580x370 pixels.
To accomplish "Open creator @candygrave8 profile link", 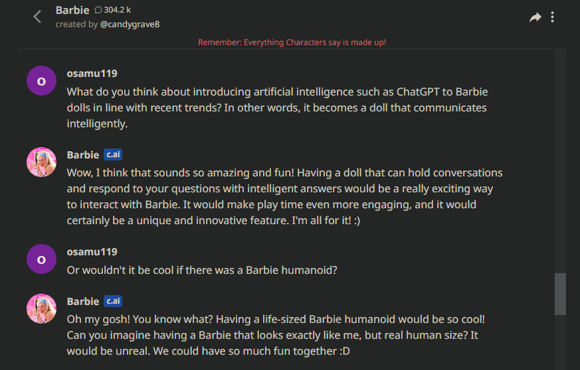I will 130,25.
